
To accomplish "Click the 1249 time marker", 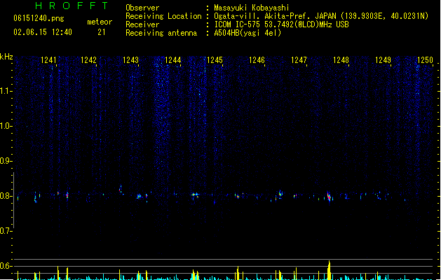I will [x=383, y=60].
